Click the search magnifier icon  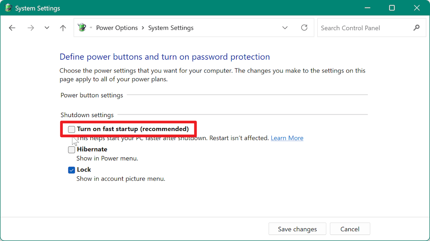[x=416, y=28]
